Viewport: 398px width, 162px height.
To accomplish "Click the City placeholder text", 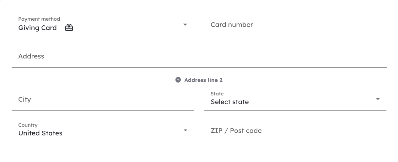I will [25, 100].
